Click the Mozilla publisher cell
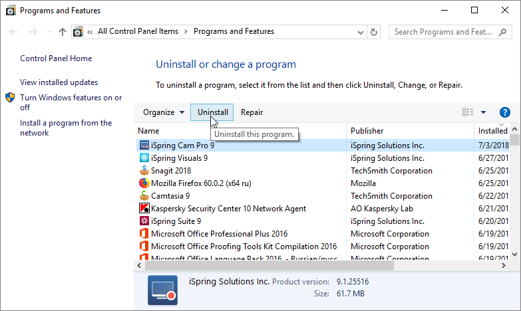 pos(363,183)
